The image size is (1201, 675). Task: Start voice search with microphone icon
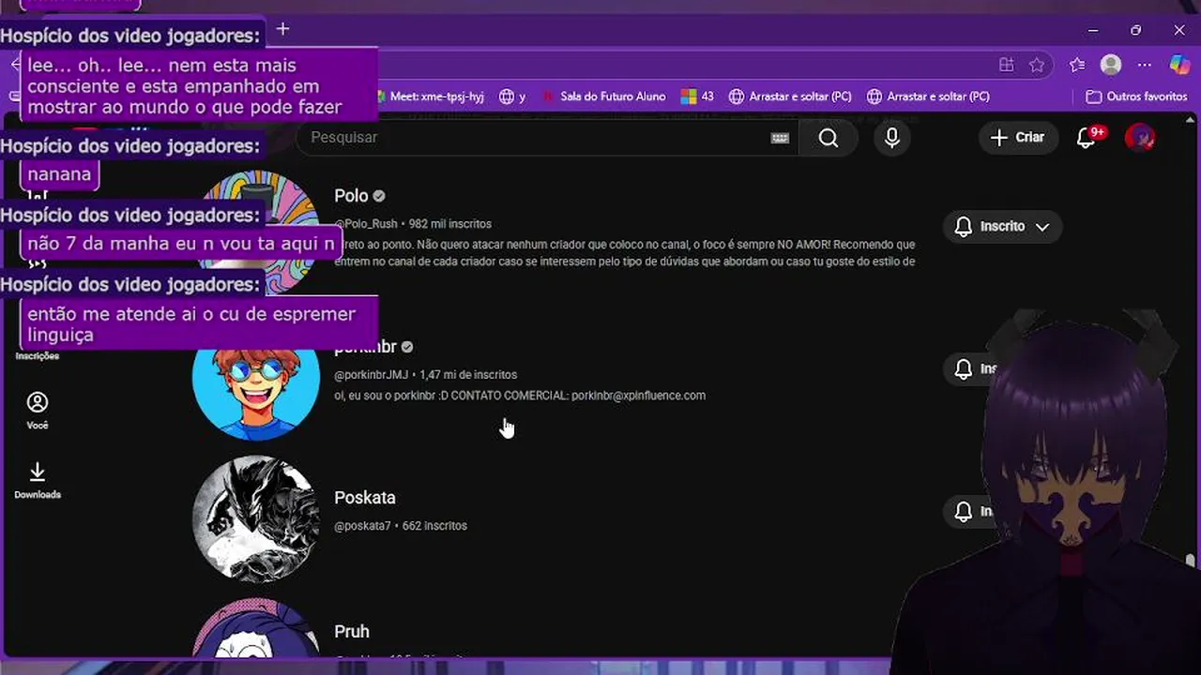pyautogui.click(x=892, y=138)
